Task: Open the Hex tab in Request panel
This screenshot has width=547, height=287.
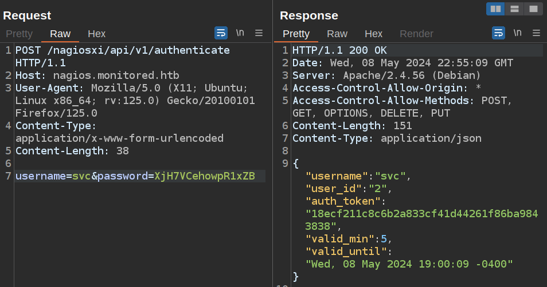Action: pyautogui.click(x=96, y=34)
